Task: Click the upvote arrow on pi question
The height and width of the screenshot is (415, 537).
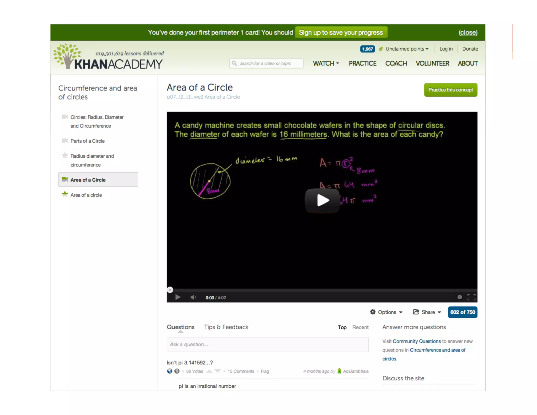Action: point(209,371)
